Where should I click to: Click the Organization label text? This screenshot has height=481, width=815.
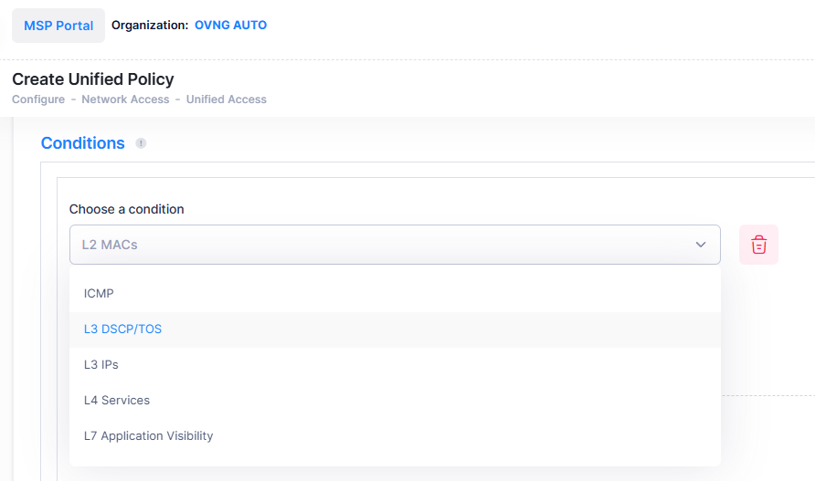point(149,26)
